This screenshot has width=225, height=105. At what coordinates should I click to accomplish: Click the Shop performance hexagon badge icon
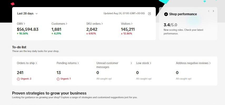pos(166,14)
